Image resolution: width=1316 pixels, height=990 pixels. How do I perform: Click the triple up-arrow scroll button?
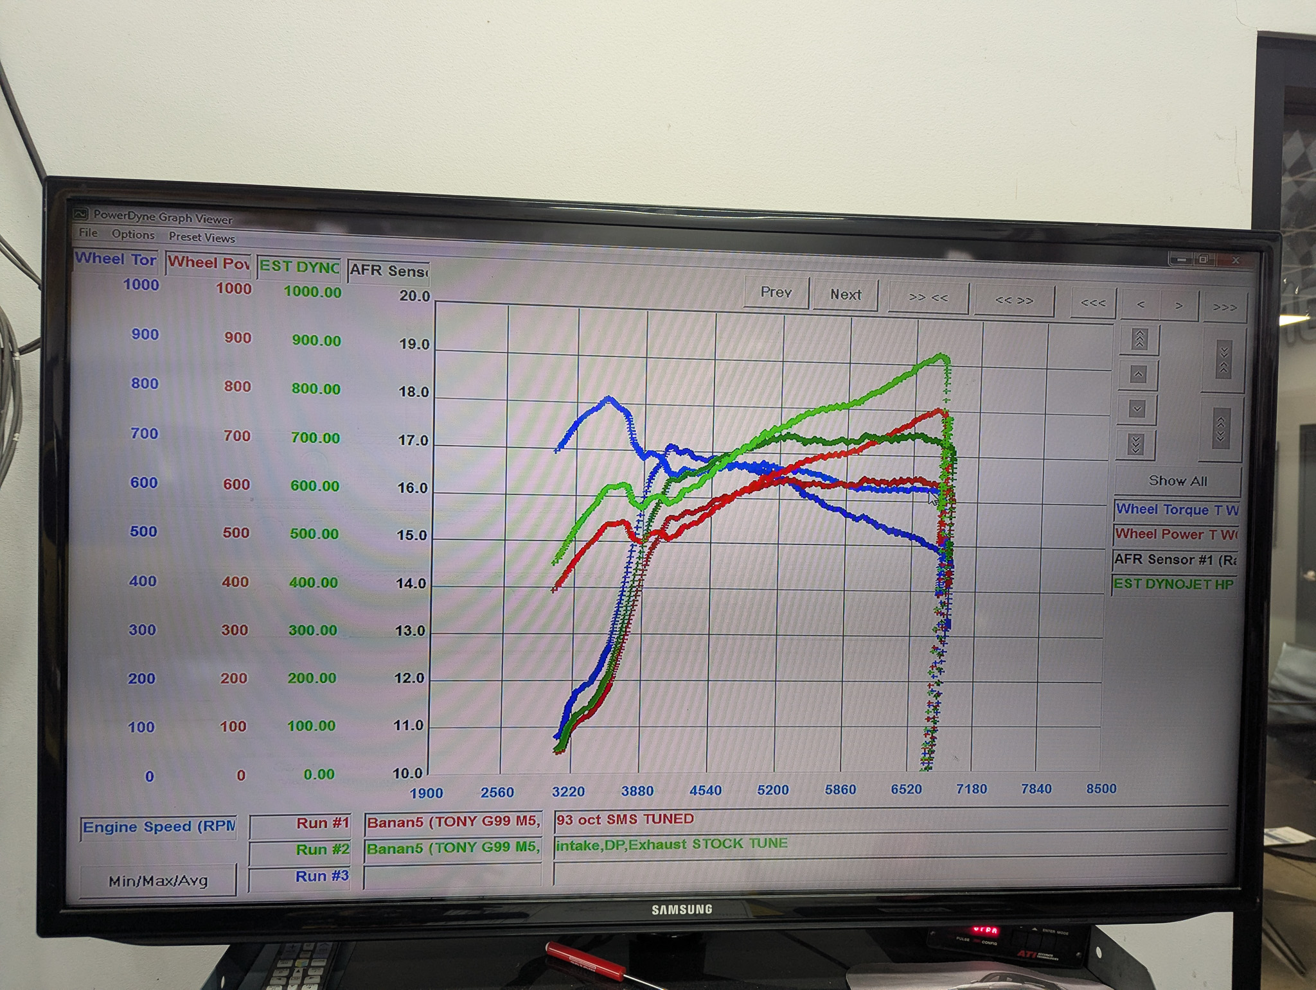1139,339
